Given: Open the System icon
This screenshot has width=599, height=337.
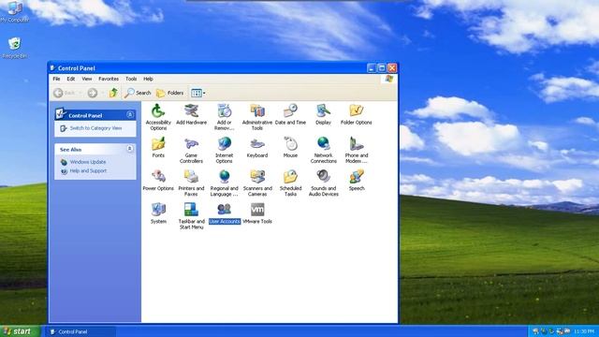Looking at the screenshot, I should [158, 212].
